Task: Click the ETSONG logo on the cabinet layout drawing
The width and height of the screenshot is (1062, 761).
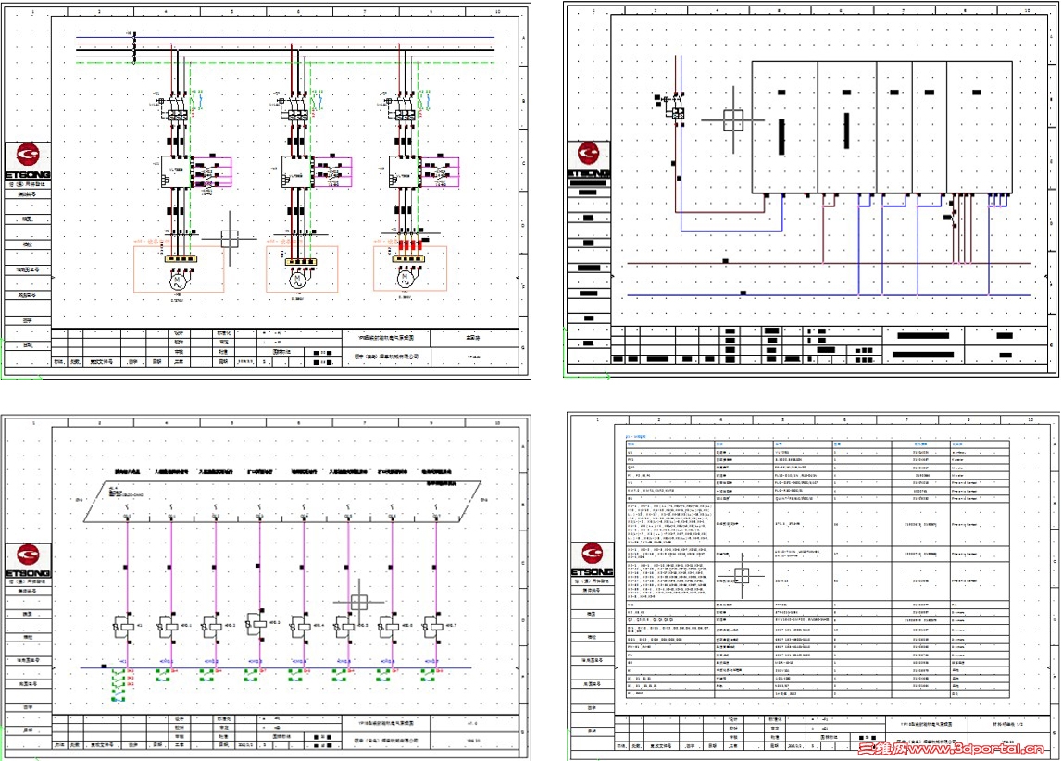Action: [588, 160]
